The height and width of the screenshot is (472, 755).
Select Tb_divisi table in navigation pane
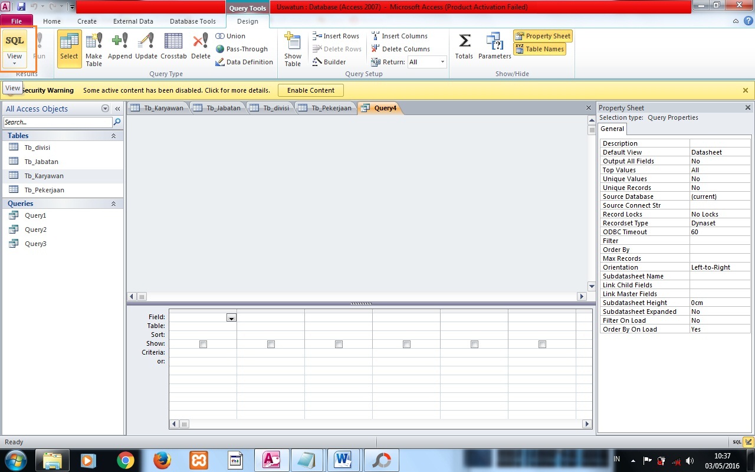(x=37, y=147)
